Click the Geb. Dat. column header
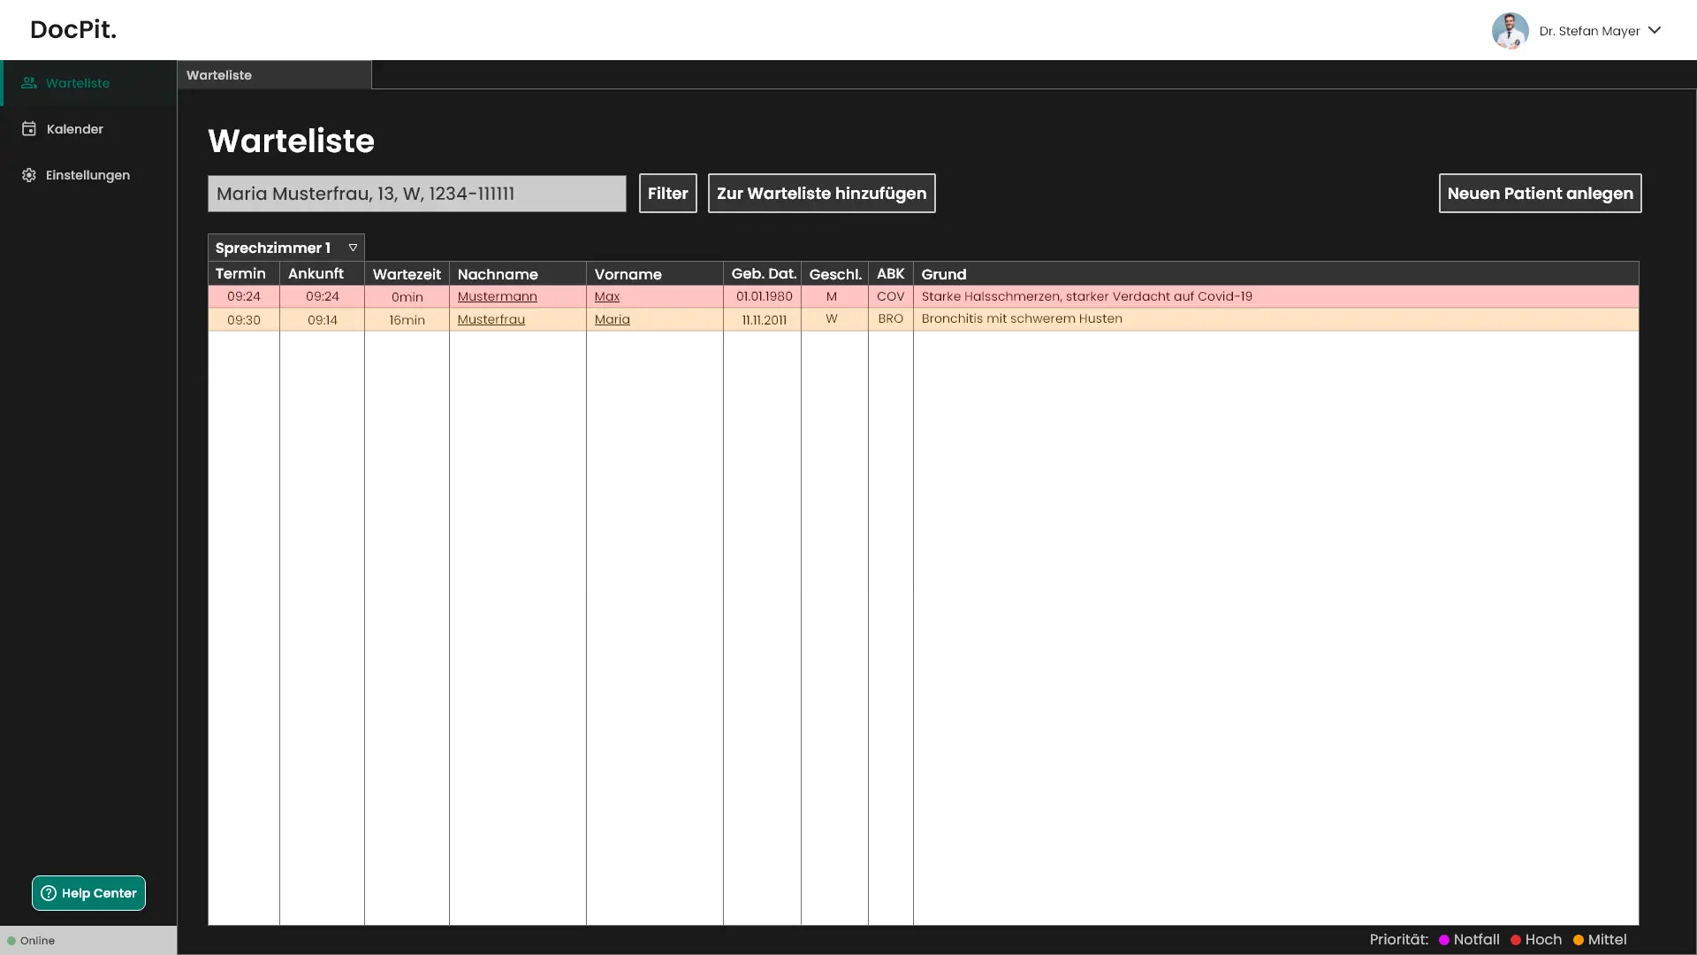1697x955 pixels. pyautogui.click(x=764, y=274)
